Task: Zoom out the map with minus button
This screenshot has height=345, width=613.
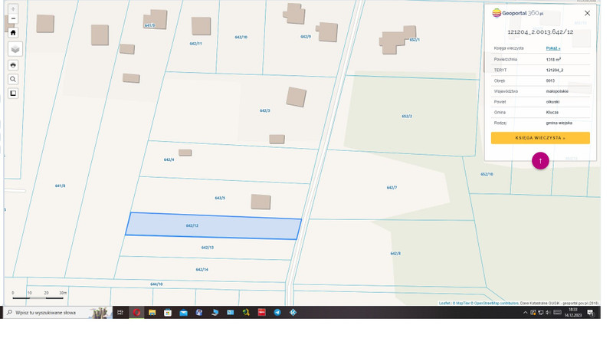Action: 13,19
